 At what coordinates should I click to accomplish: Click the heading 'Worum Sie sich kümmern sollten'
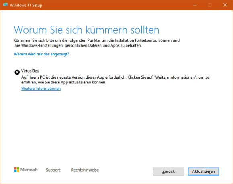[86, 30]
